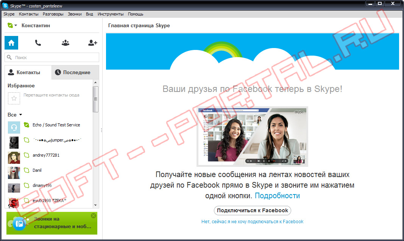
Task: Open the Контакты menu
Action: point(29,14)
